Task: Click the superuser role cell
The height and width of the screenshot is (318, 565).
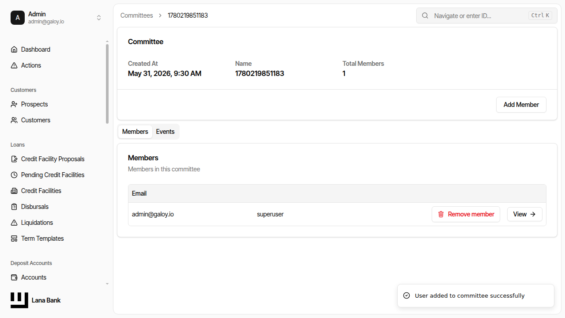Action: [270, 214]
